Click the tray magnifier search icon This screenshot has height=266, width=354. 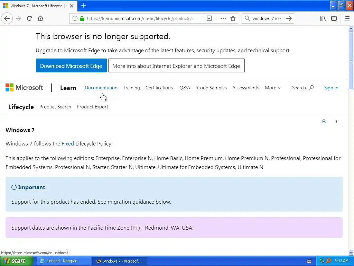coord(328,261)
